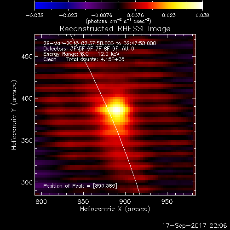This screenshot has width=230, height=230.
Task: Click the Y-axis tick label '450'
Action: tap(27, 57)
